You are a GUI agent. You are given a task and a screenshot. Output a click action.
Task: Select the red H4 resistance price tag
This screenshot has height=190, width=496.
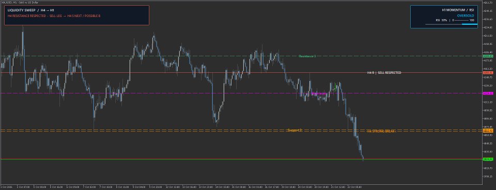tap(488, 73)
